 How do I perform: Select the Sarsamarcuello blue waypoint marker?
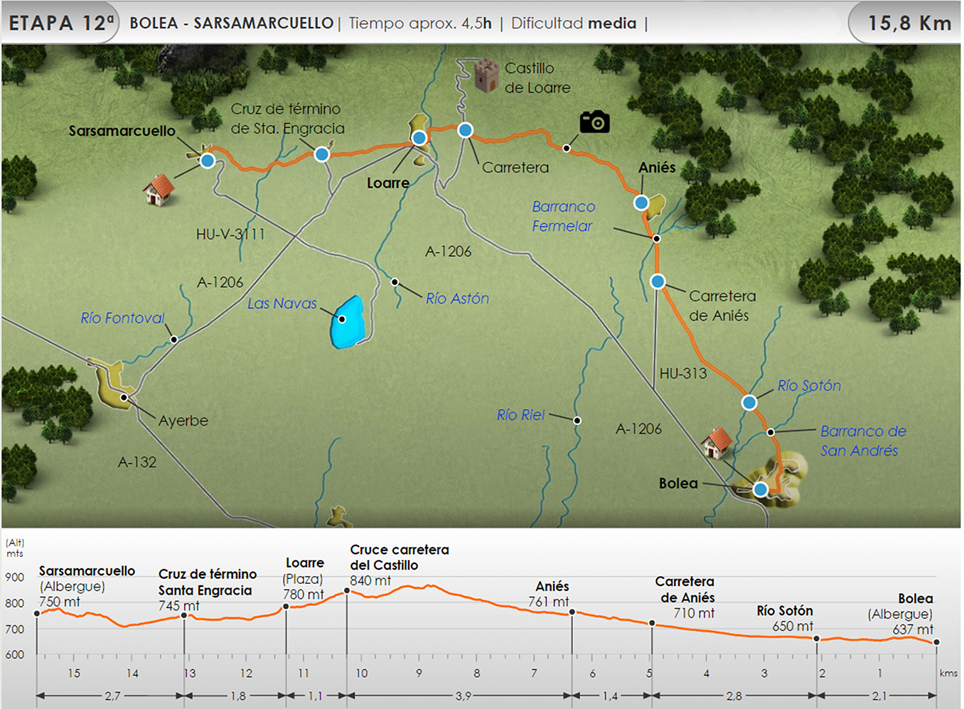pos(207,161)
